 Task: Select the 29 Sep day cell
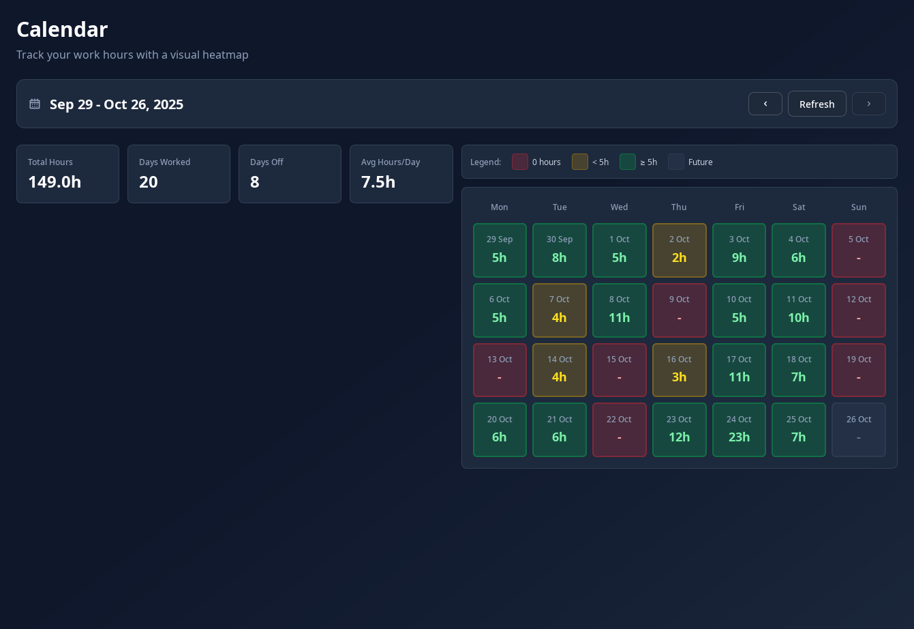pos(500,250)
